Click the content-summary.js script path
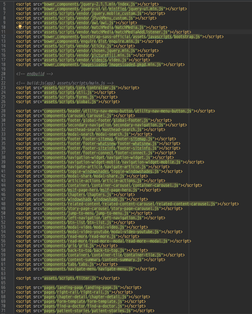252x314 pixels. (93, 260)
